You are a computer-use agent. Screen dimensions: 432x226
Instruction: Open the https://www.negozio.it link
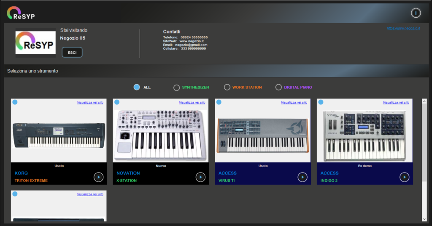pos(403,28)
